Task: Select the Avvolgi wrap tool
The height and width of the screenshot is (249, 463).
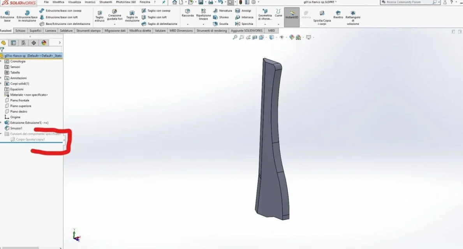Action: pos(243,11)
